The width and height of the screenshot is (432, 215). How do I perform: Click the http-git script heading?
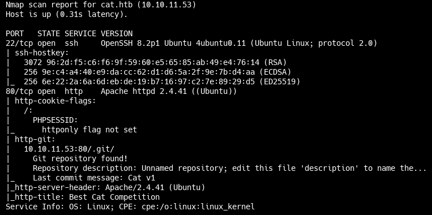coord(35,140)
